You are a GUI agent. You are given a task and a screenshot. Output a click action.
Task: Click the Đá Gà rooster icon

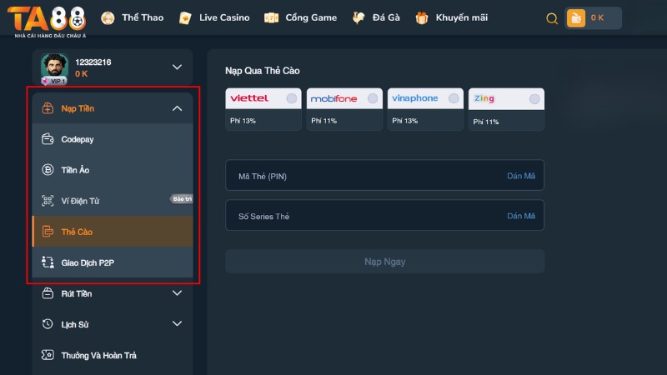pos(359,17)
